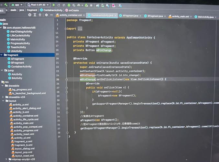
Task: Open SDK Manager toolbar icon
Action: [107, 6]
